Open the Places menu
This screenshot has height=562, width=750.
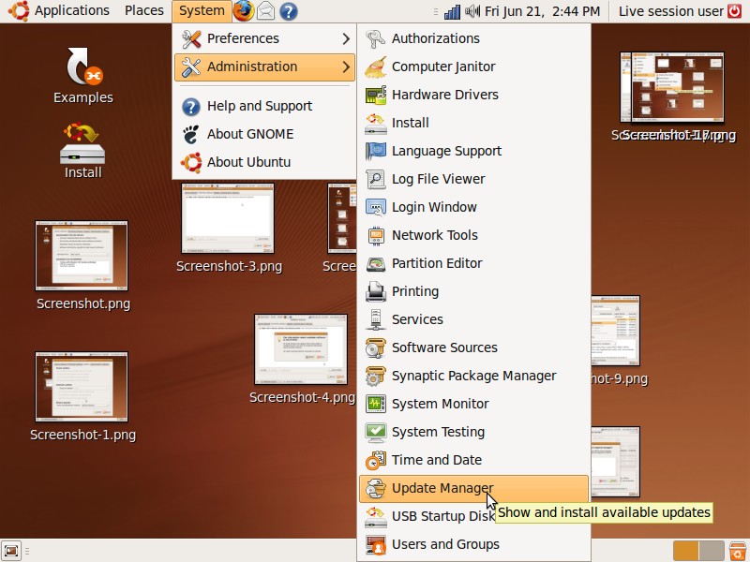pos(144,10)
